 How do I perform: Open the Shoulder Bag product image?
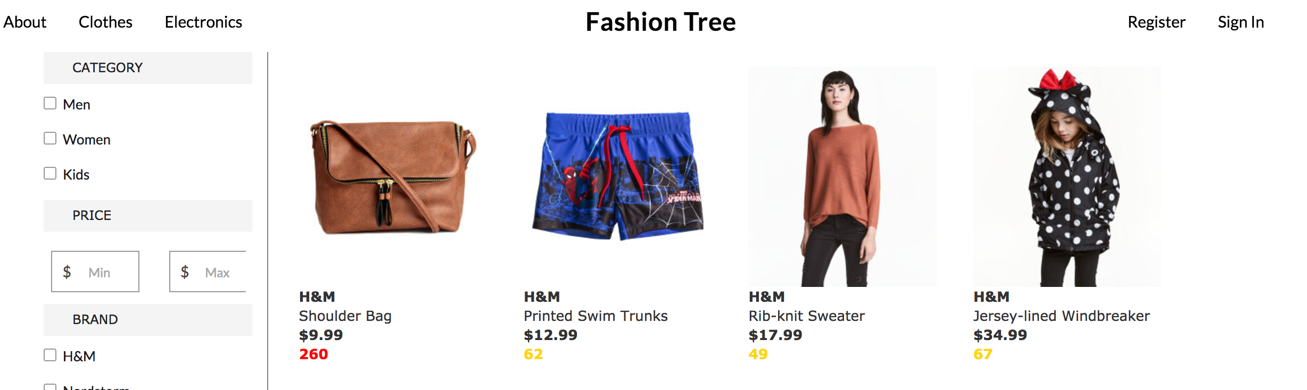tap(393, 177)
